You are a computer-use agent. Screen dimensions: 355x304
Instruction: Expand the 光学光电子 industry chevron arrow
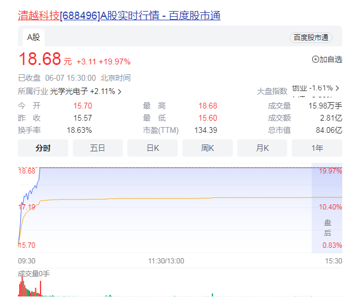[119, 92]
